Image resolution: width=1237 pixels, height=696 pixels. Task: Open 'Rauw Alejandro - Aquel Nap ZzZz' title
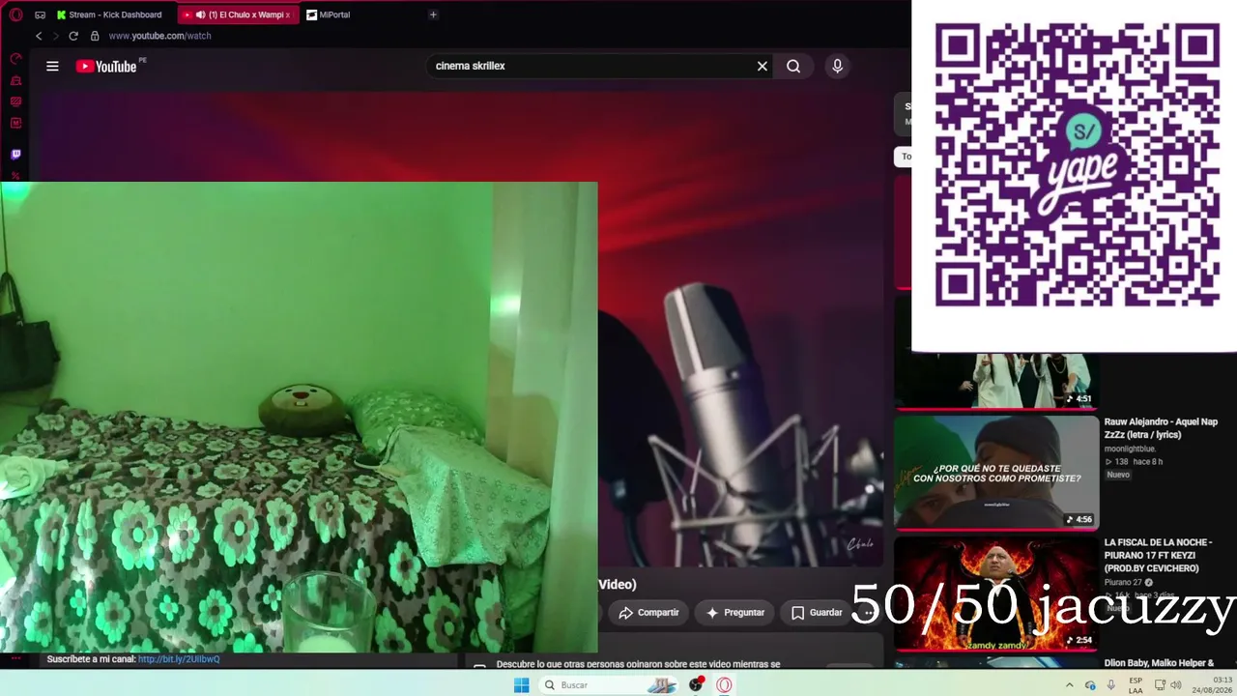tap(1161, 428)
